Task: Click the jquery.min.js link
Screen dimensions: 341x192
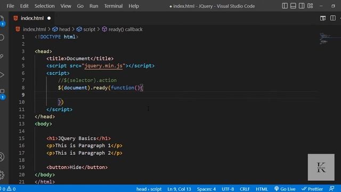Action: [103, 66]
